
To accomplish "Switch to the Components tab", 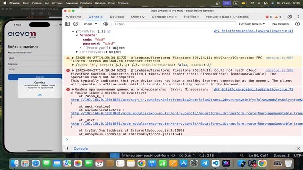I will point(164,17).
